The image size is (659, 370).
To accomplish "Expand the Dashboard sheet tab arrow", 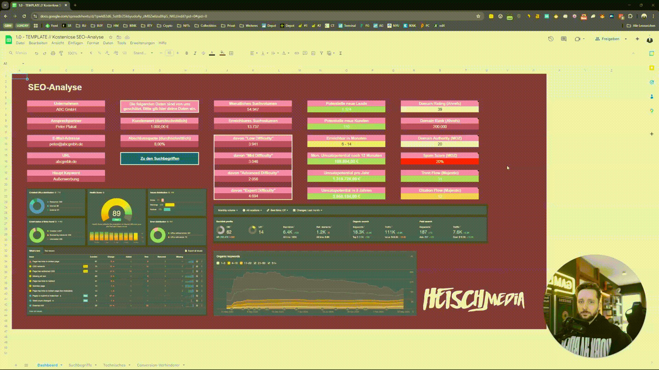I will coord(61,365).
